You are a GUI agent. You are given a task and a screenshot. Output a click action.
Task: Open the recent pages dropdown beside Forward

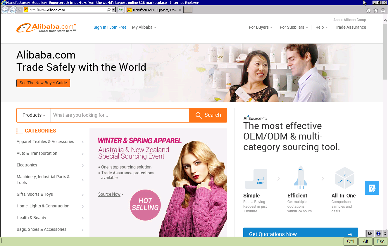[20, 10]
